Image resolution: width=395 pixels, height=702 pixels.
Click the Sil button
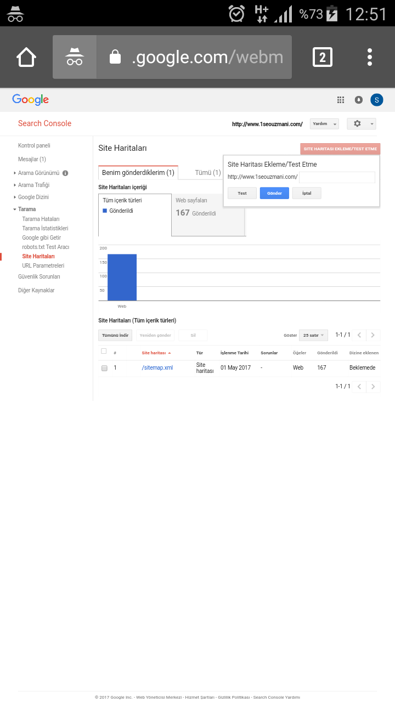coord(193,335)
